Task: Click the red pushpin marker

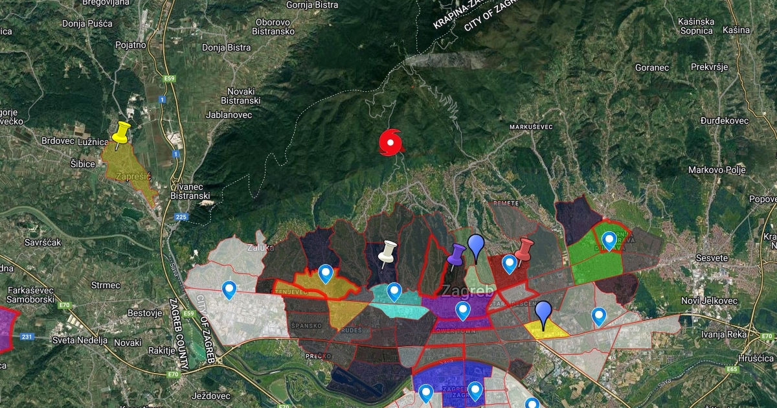Action: [524, 250]
